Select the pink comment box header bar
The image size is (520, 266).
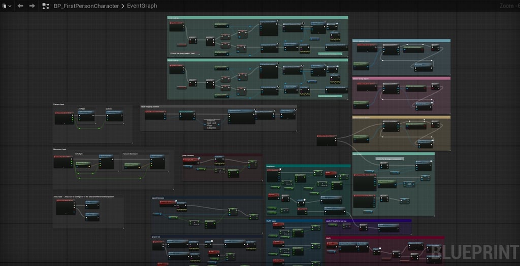point(401,78)
